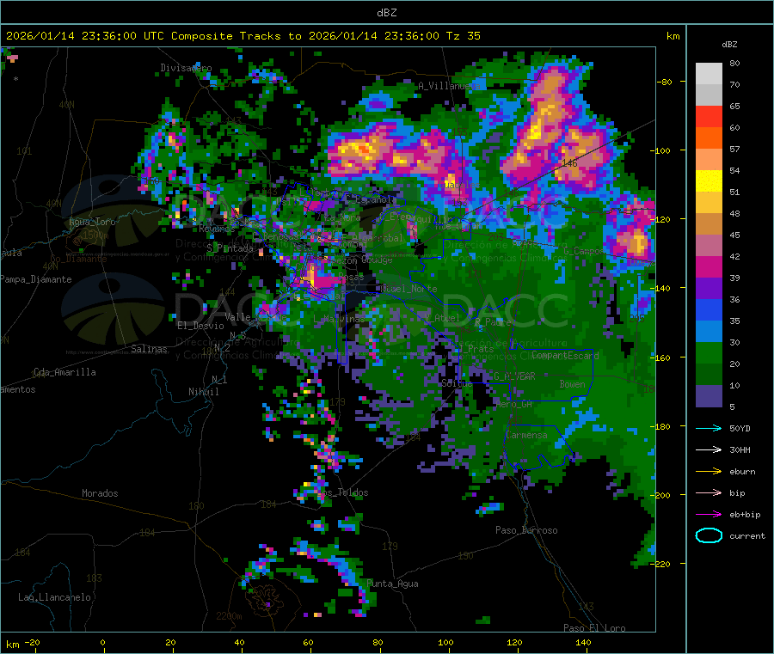Screen dimensions: 774x654
Task: Select the bright yellow dBZ scale swatch
Action: 709,181
